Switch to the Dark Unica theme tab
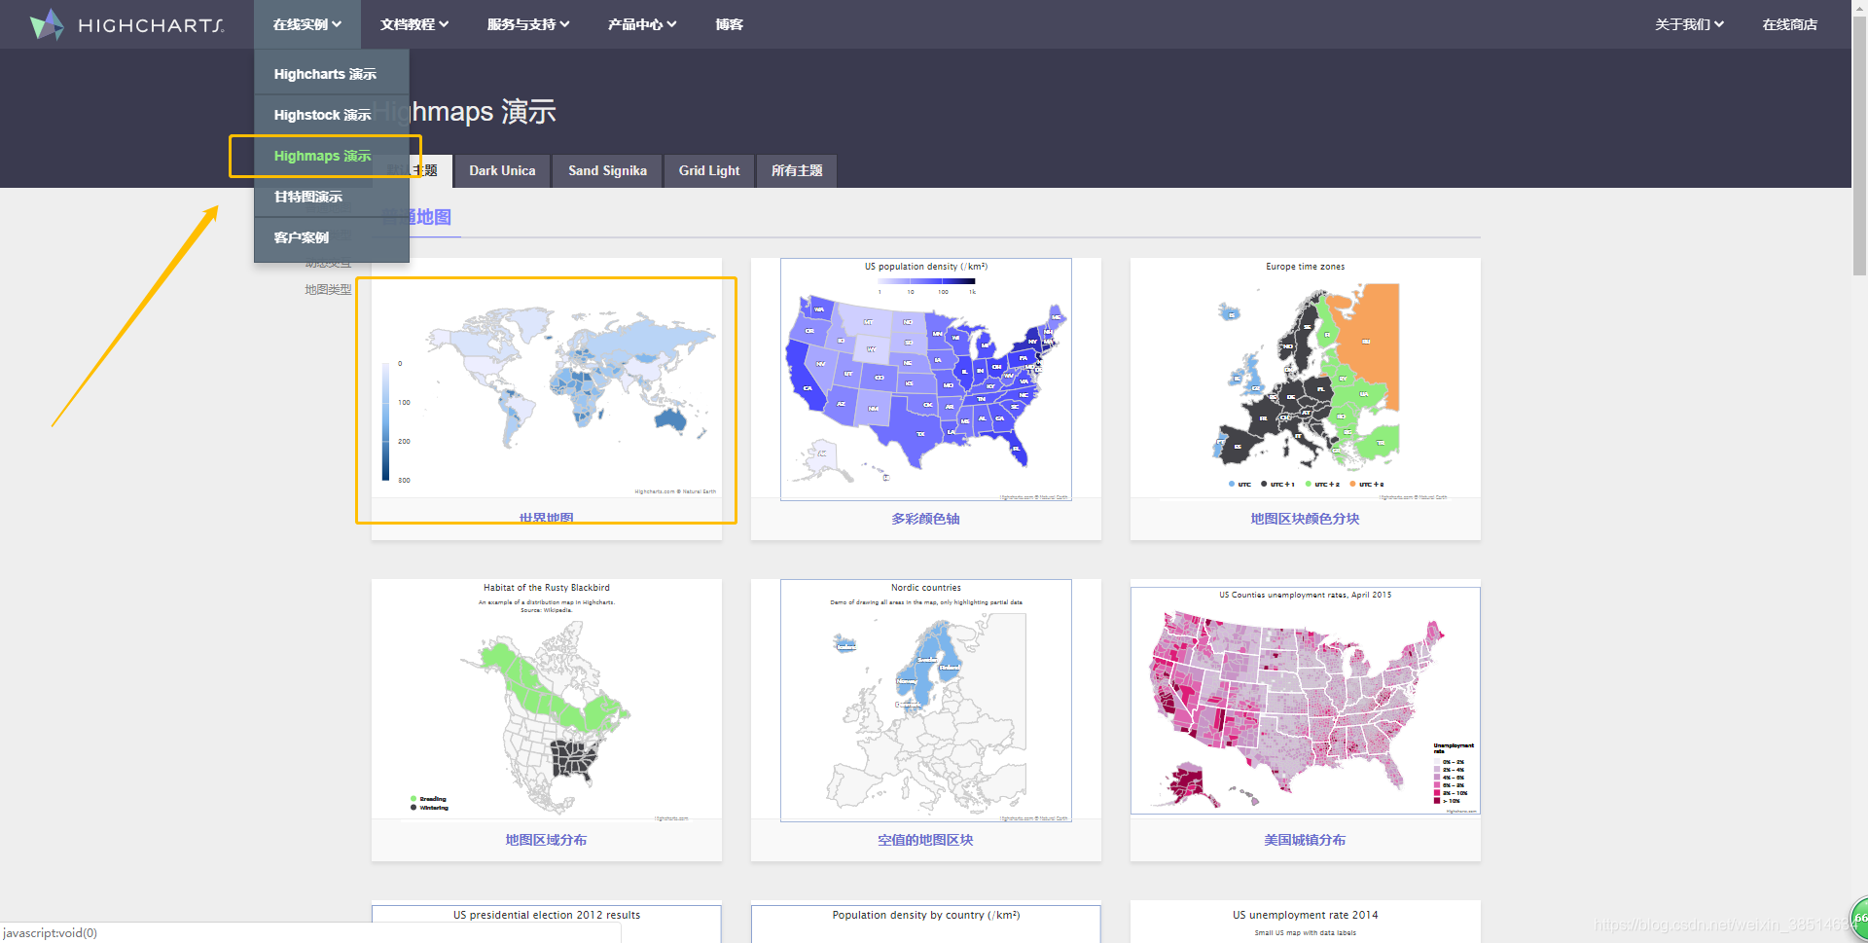This screenshot has width=1868, height=943. pos(502,170)
